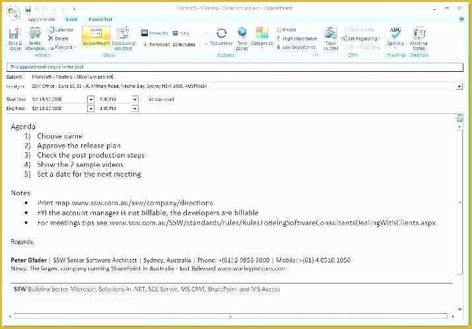Select the Appointment view button

click(x=96, y=37)
